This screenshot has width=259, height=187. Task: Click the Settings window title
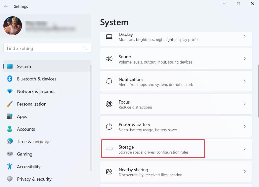(x=21, y=6)
